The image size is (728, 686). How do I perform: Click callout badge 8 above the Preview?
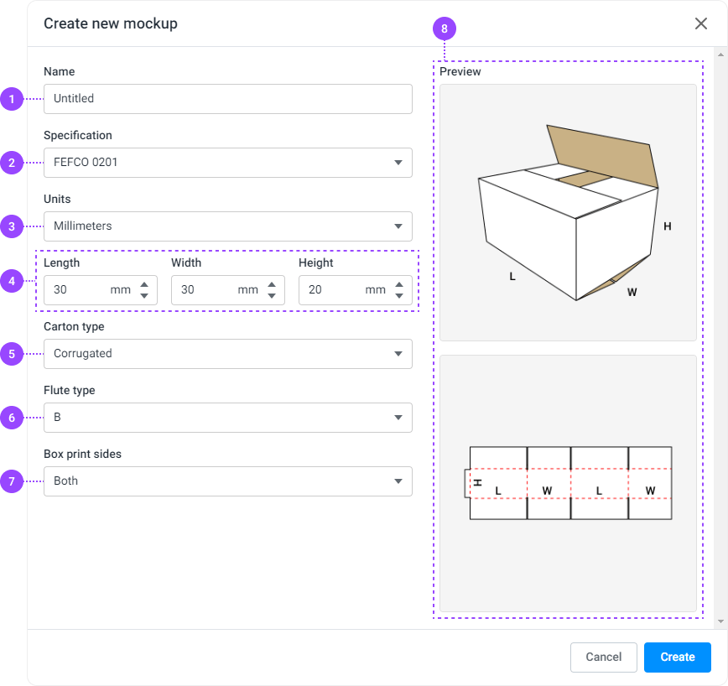coord(444,28)
